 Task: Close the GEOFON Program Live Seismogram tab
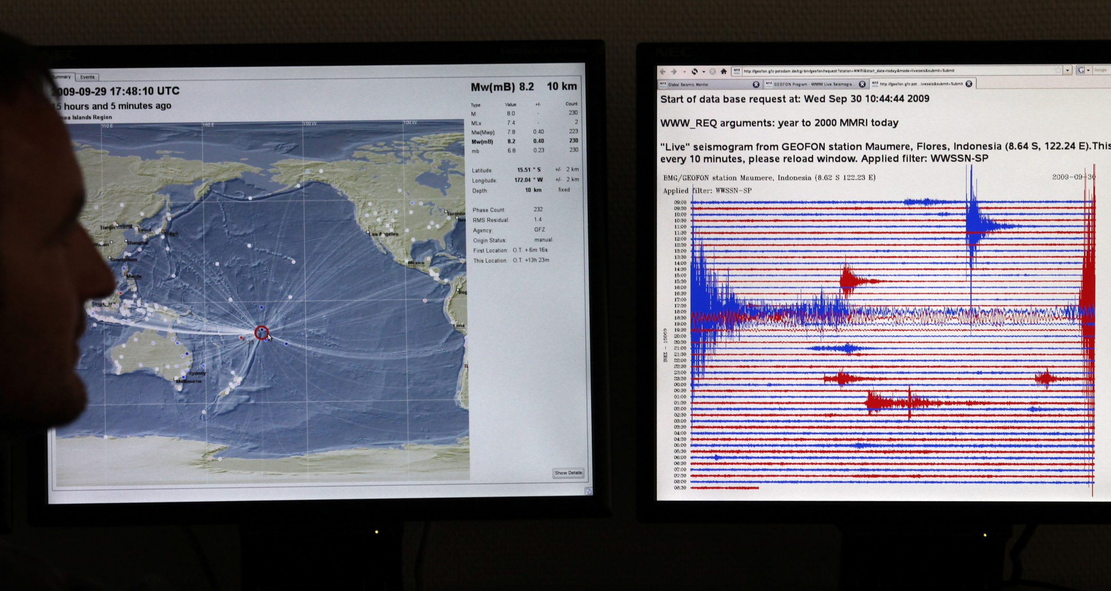tap(862, 84)
